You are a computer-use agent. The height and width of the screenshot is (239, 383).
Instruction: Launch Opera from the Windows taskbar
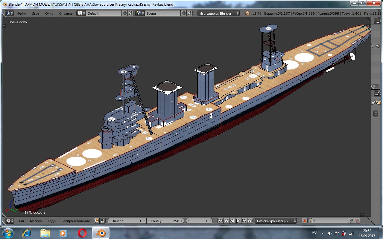(x=82, y=233)
